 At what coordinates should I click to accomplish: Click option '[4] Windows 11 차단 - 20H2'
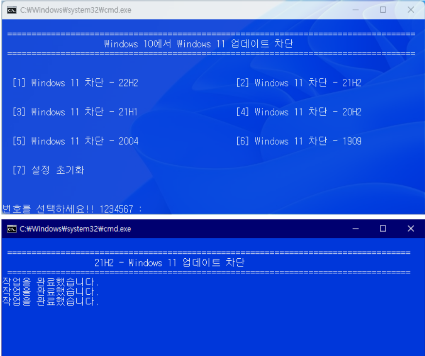[x=299, y=112]
